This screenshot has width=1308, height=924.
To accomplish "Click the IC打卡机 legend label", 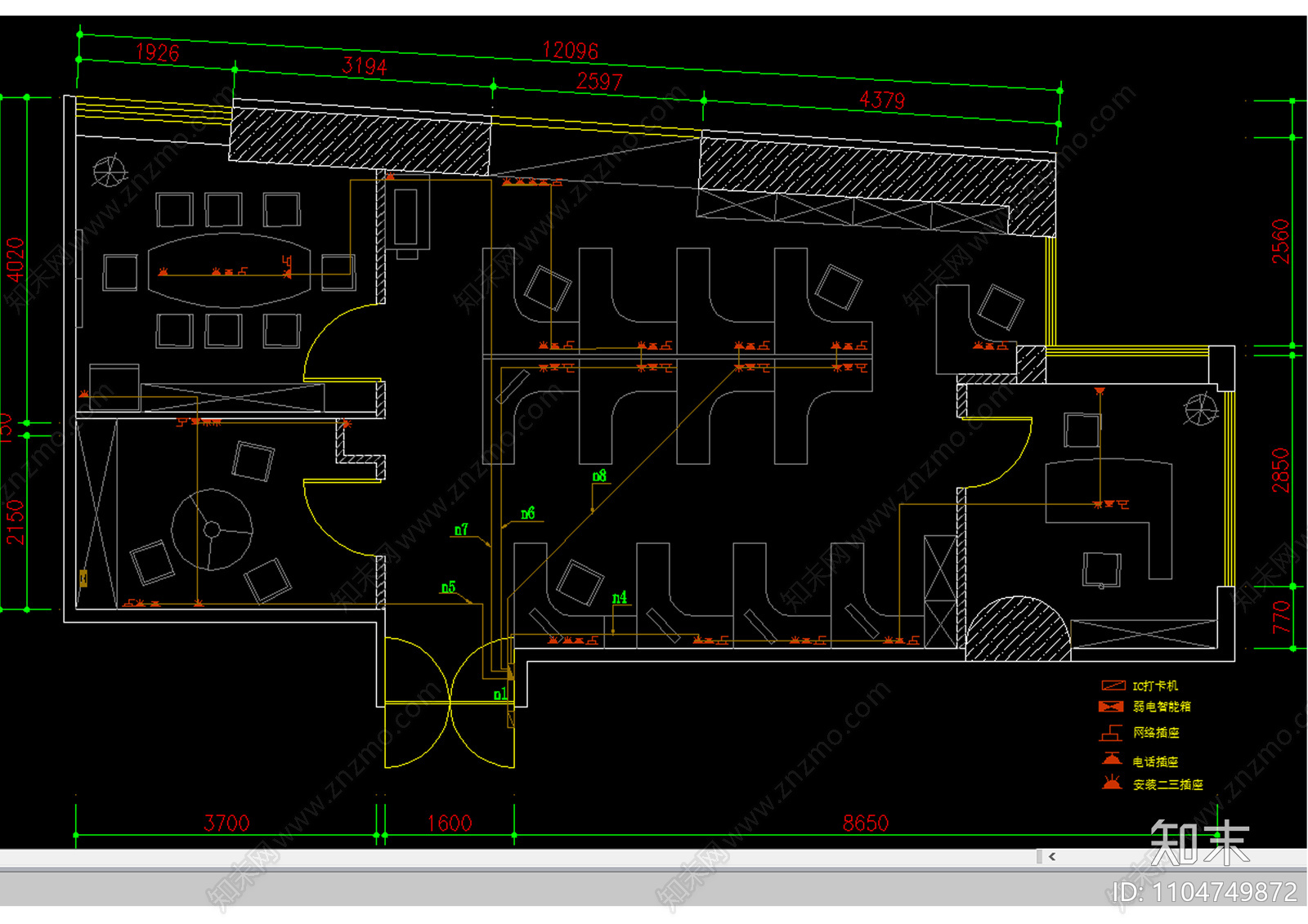I will tap(1155, 686).
